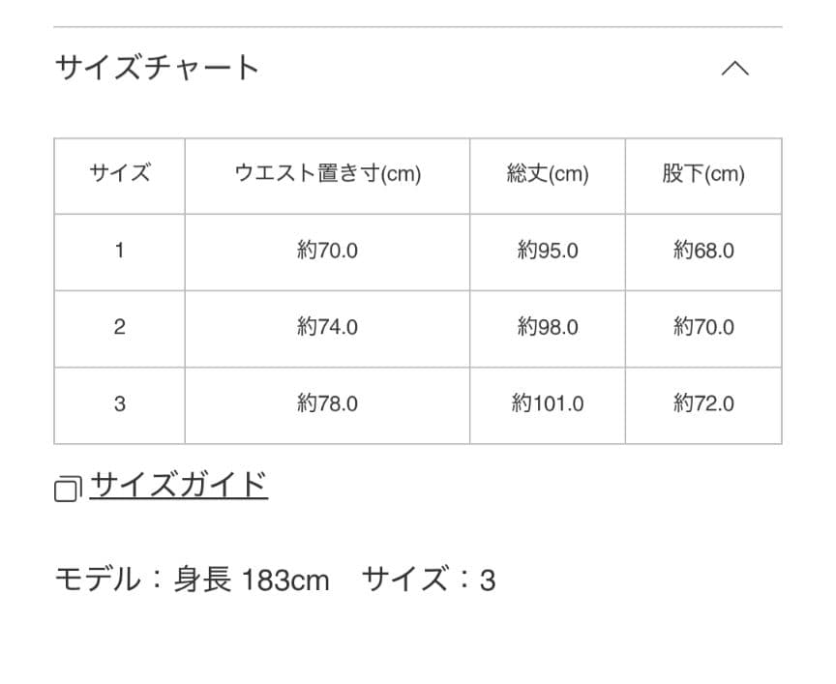The width and height of the screenshot is (836, 684).
Task: Select size 3 row label
Action: pyautogui.click(x=118, y=404)
